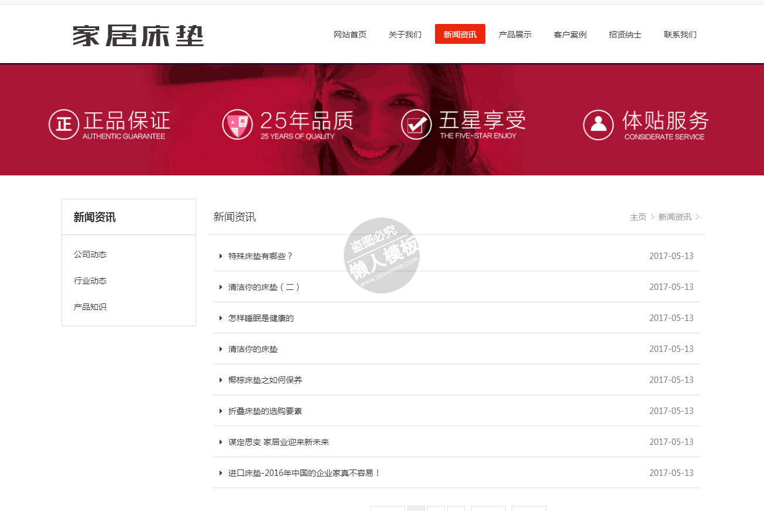The width and height of the screenshot is (764, 511).
Task: Click the 五星享受 checkmark icon
Action: [416, 125]
